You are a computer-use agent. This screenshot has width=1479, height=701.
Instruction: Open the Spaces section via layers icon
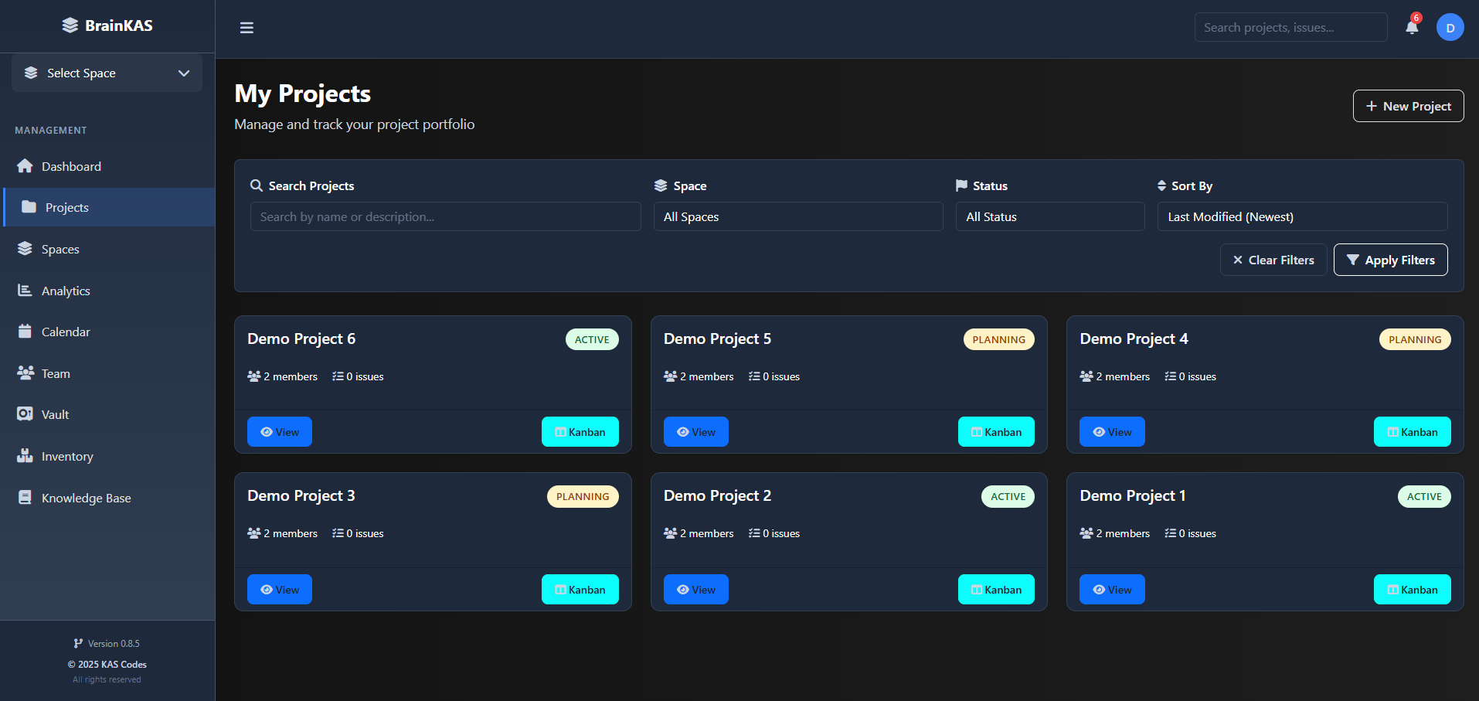click(x=24, y=248)
